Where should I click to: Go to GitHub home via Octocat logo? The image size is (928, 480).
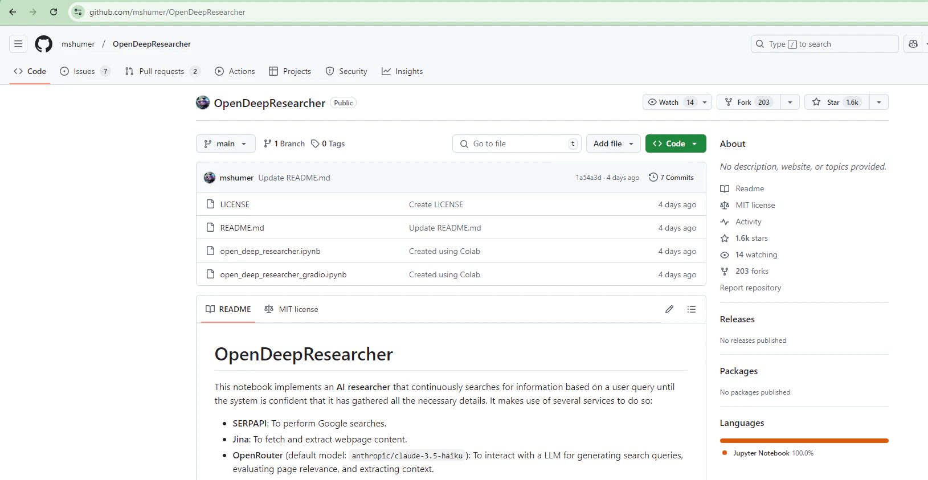click(44, 44)
